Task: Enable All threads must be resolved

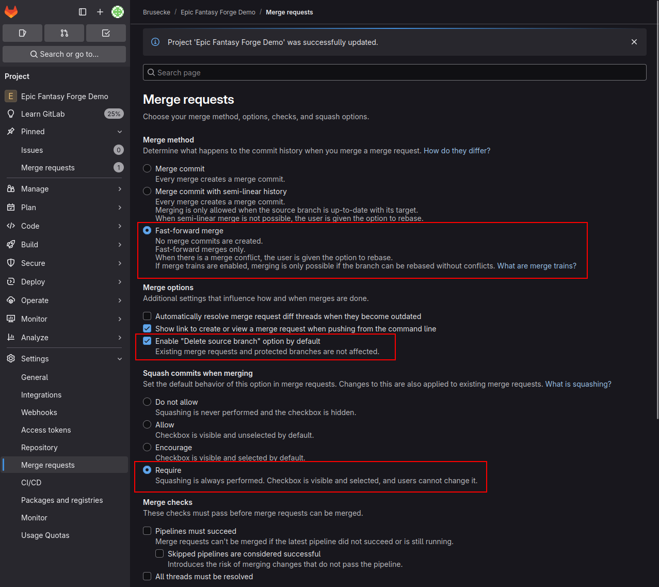Action: point(147,576)
